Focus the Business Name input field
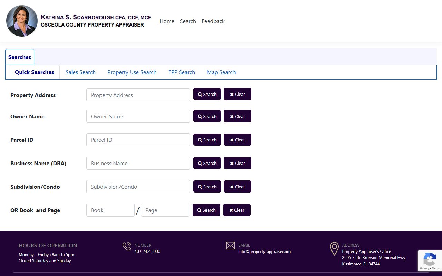442x276 pixels. tap(138, 163)
